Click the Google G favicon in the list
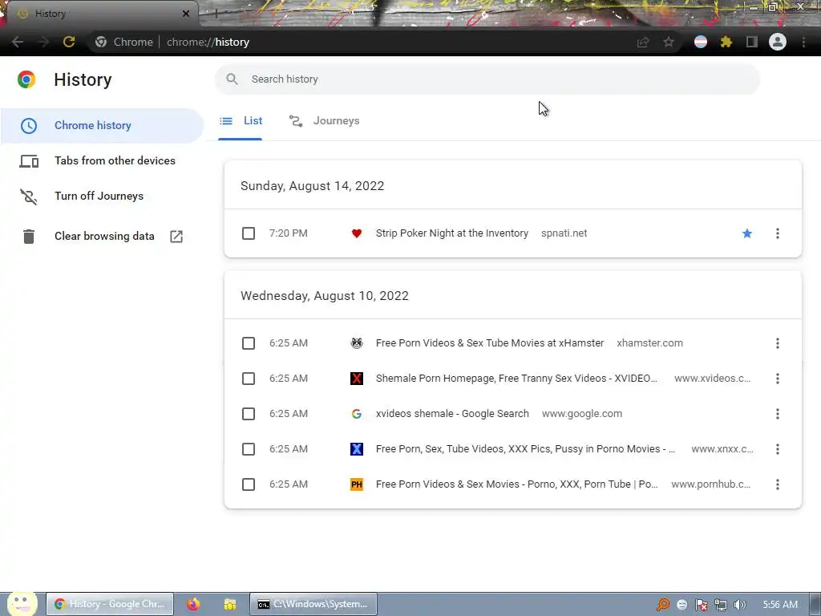The height and width of the screenshot is (616, 821). [x=357, y=414]
